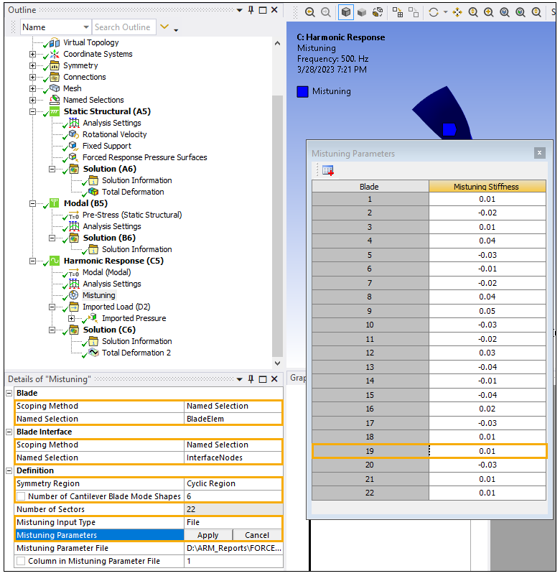
Task: Click the Virtual Topology icon in outline
Action: (55, 42)
